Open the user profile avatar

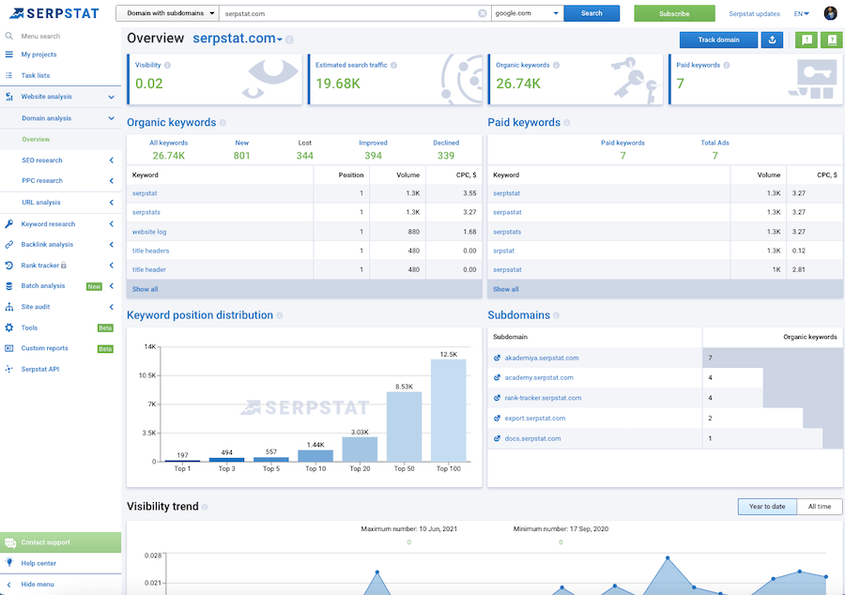pos(830,13)
